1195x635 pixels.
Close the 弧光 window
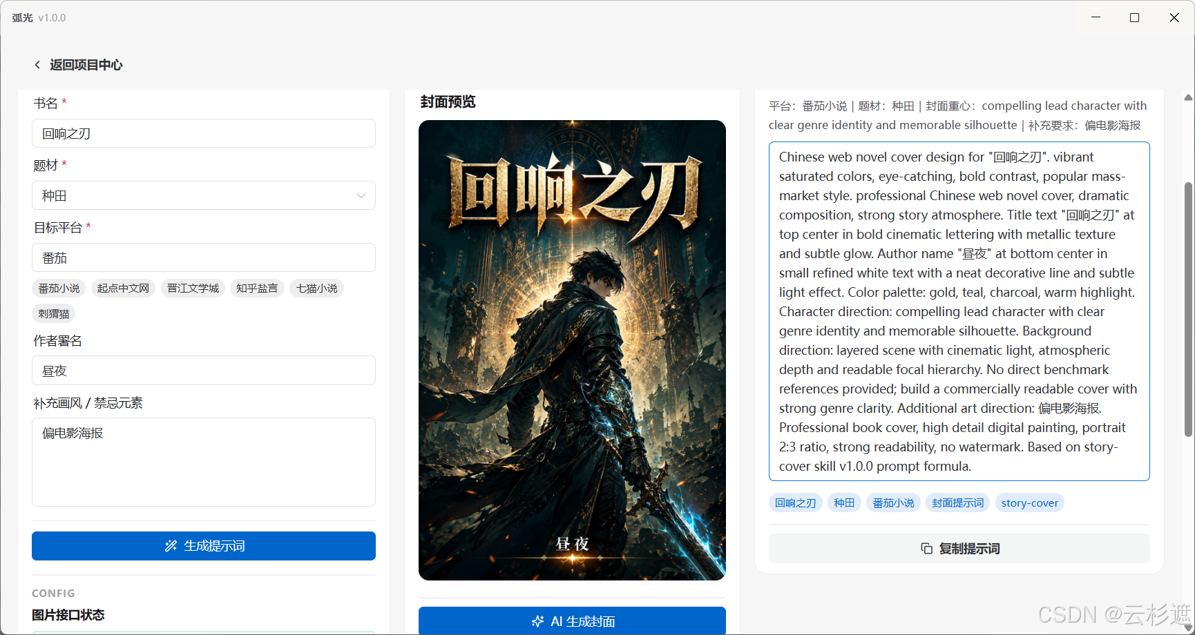[1174, 17]
